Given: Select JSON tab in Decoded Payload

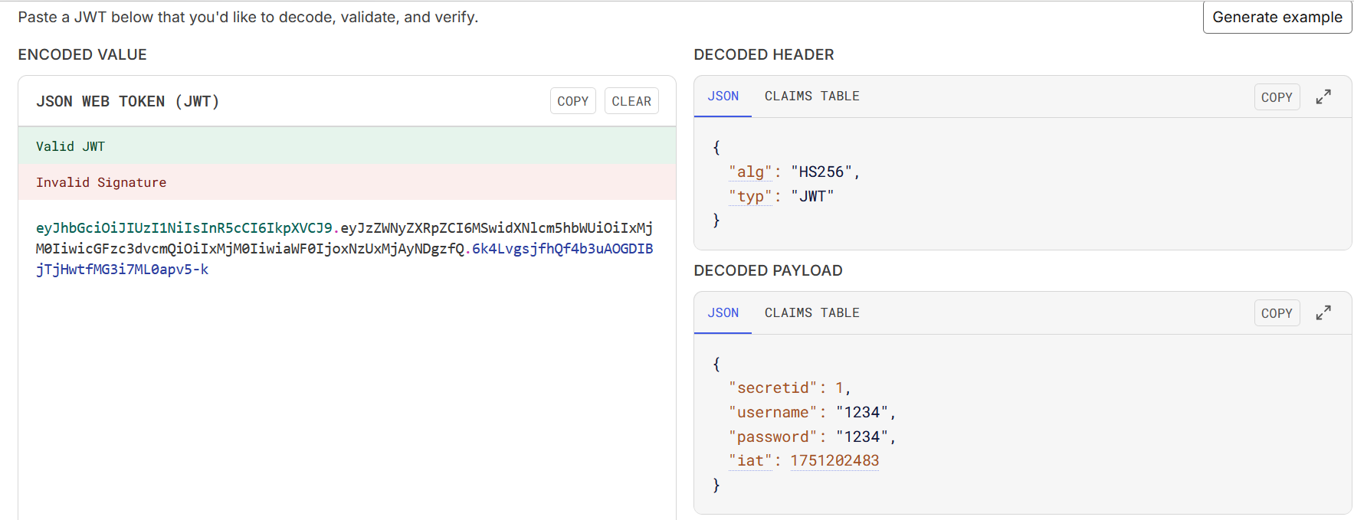Looking at the screenshot, I should pyautogui.click(x=723, y=313).
